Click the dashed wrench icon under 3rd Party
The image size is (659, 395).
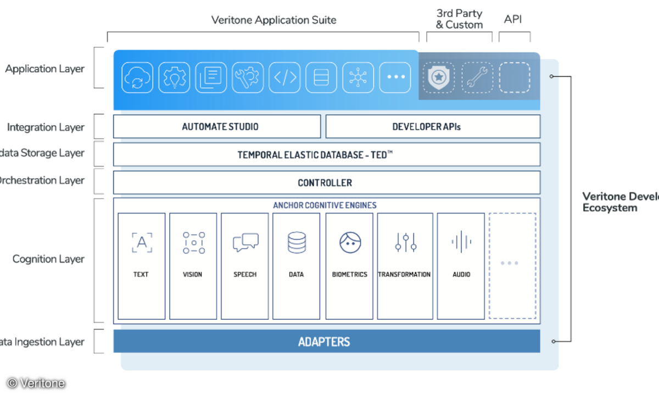tap(477, 77)
